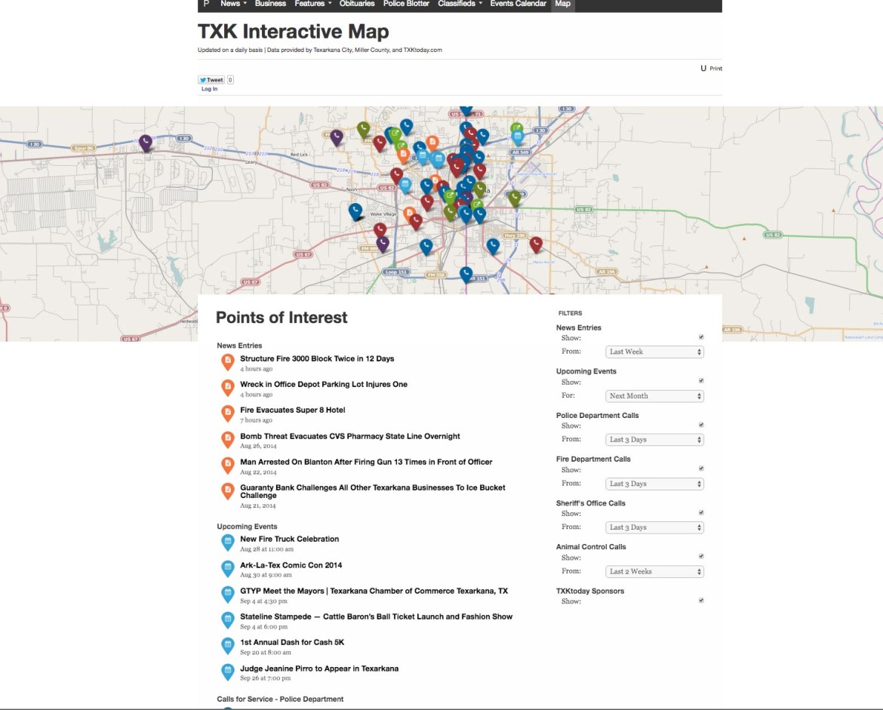Select Police Blotter in the navigation bar
Image resolution: width=883 pixels, height=710 pixels.
pos(406,4)
